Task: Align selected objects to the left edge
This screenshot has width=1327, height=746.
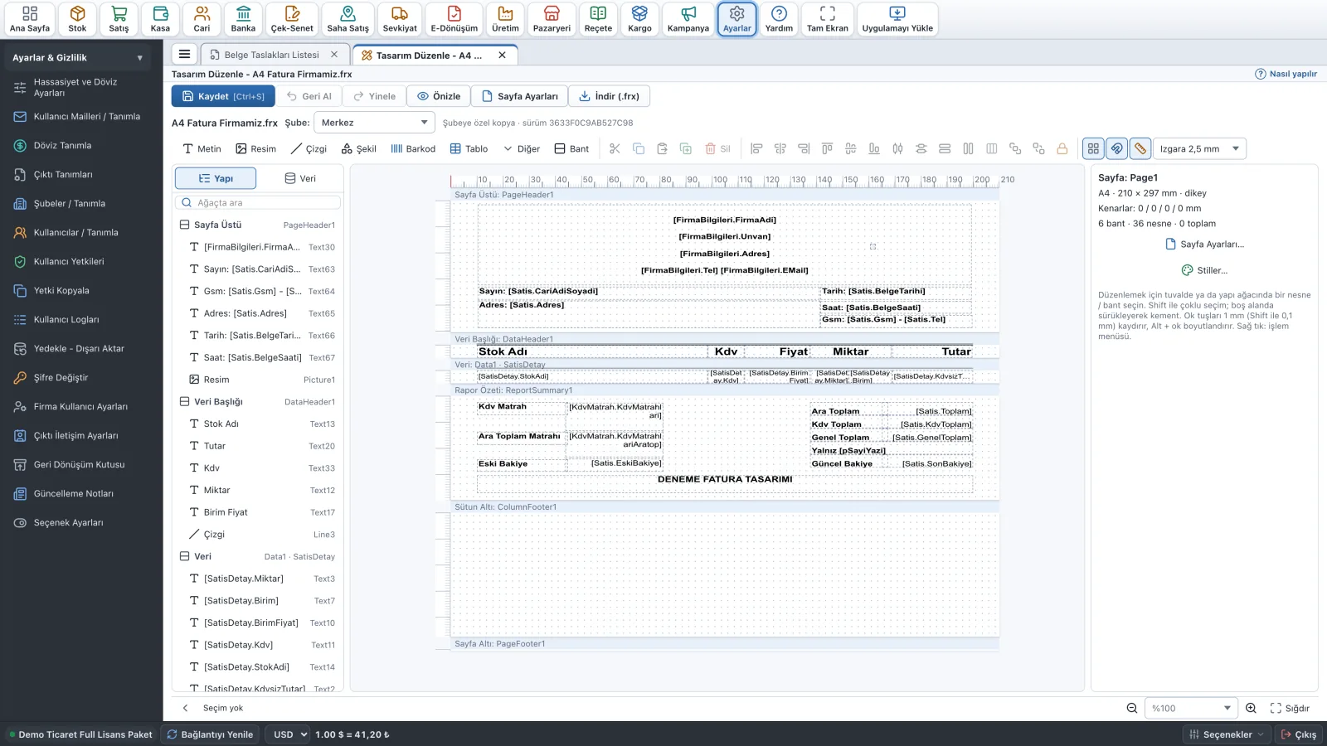Action: [x=756, y=148]
